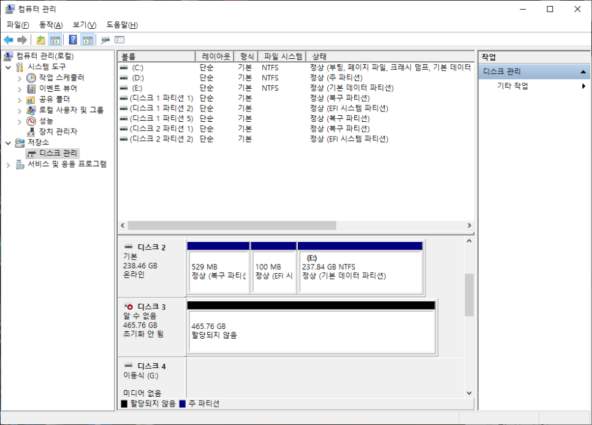Viewport: 592px width, 425px height.
Task: Sort by the 상태 column header
Action: (390, 56)
